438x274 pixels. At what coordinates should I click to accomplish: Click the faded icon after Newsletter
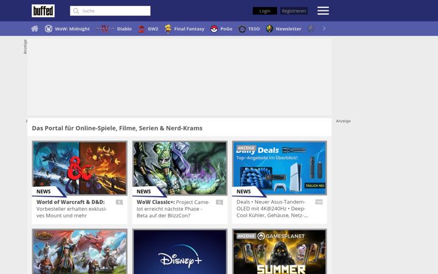[311, 29]
